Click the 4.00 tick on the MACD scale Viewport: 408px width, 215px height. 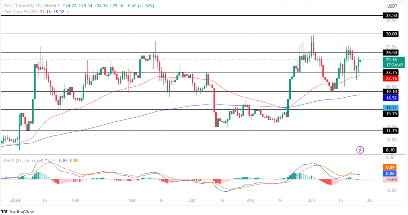(390, 157)
